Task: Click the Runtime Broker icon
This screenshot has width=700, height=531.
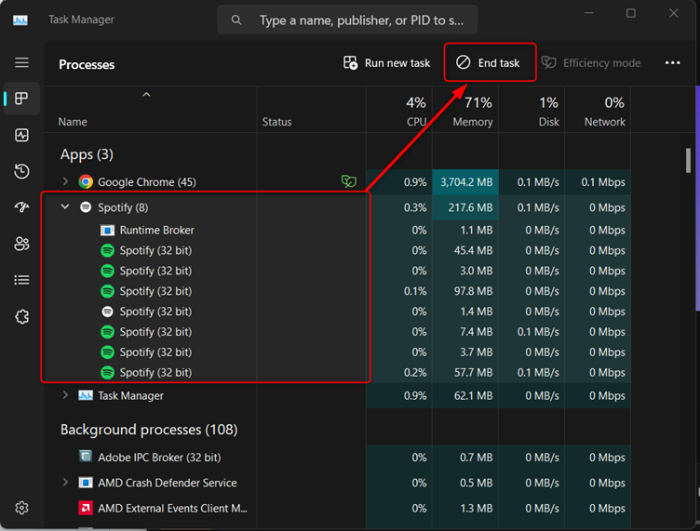Action: (107, 231)
